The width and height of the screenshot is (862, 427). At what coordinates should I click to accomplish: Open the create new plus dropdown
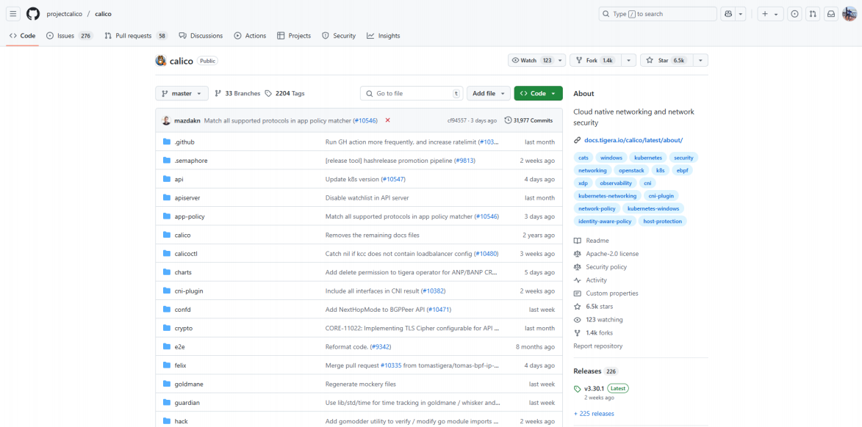point(769,14)
